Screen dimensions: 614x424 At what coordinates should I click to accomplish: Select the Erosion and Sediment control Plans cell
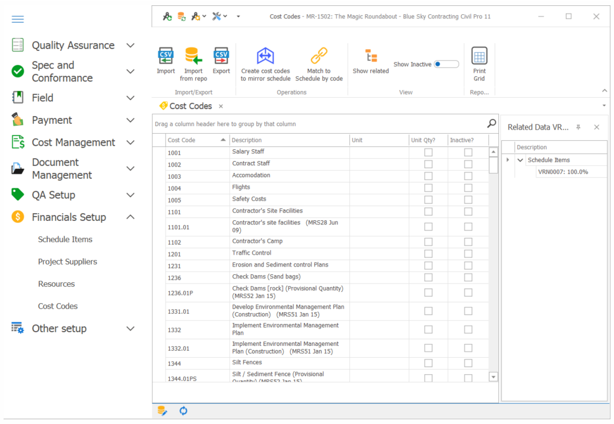pos(289,266)
